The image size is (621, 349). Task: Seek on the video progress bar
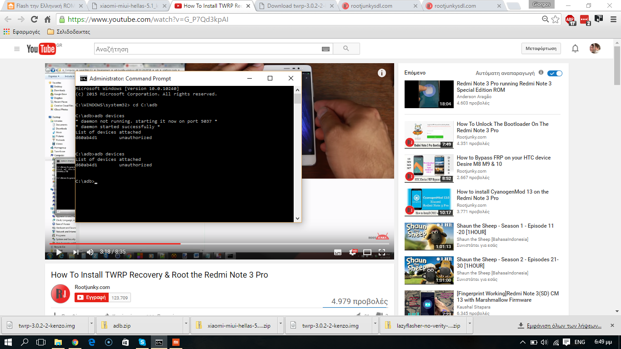click(220, 244)
